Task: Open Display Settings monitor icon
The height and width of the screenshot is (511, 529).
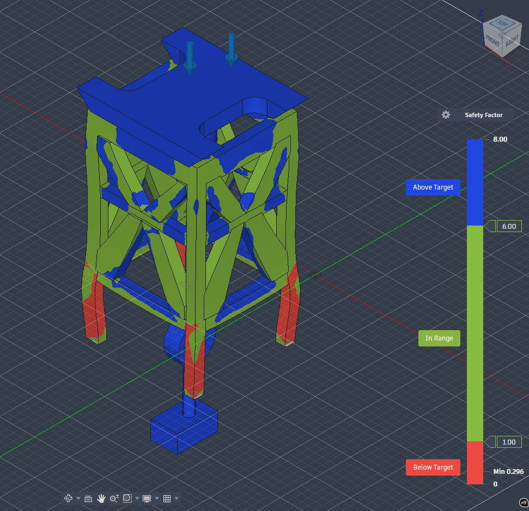Action: click(x=147, y=498)
